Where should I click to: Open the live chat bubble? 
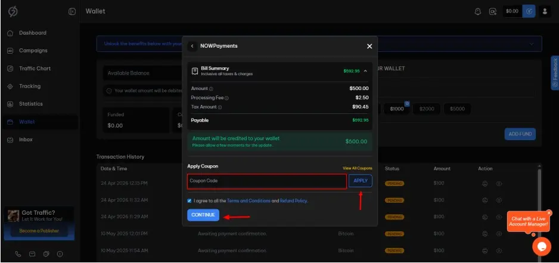[x=542, y=246]
